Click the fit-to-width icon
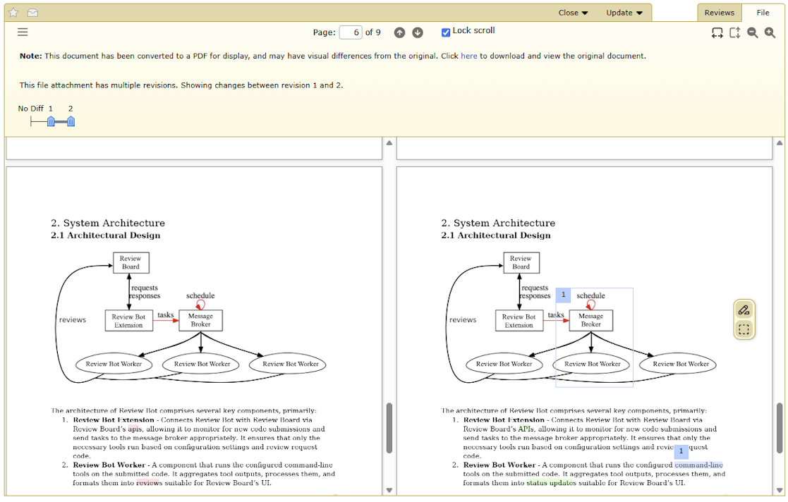The image size is (788, 502). (x=717, y=32)
